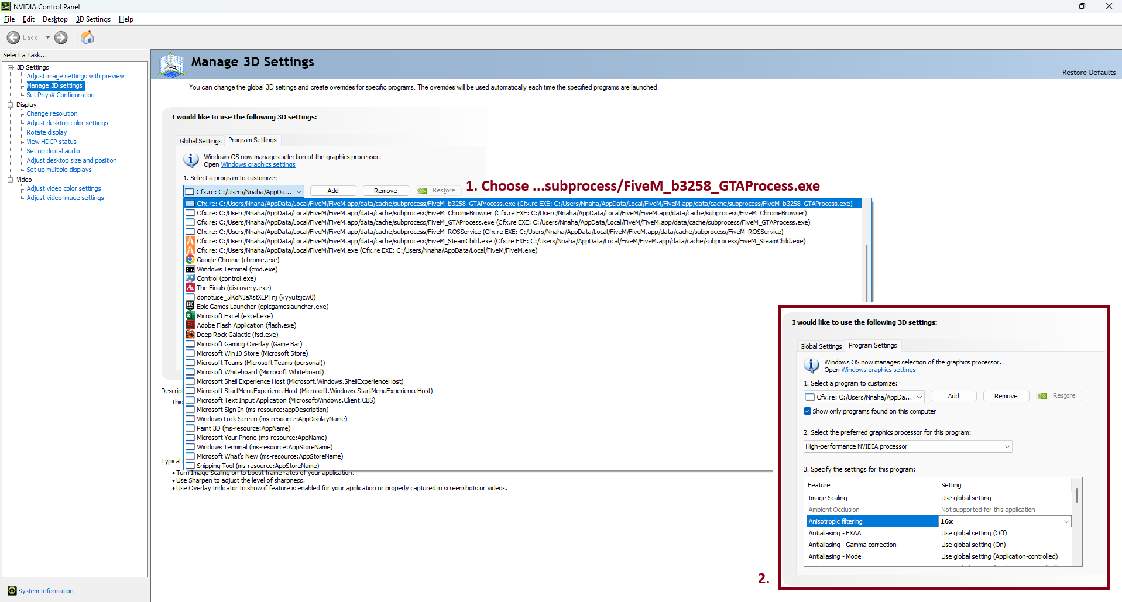This screenshot has height=602, width=1122.
Task: Open the Anisotropic filtering 16x setting dropdown
Action: tap(1066, 521)
